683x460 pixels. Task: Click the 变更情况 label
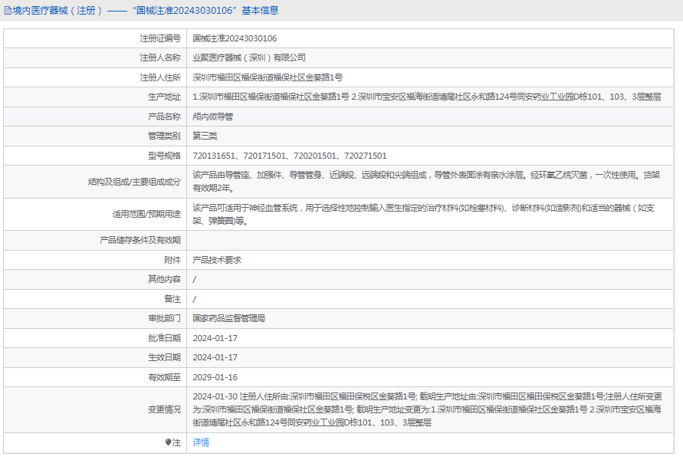[164, 409]
